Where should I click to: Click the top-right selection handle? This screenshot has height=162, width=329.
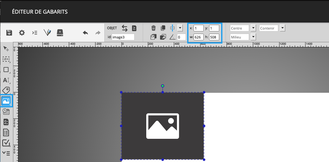click(x=204, y=92)
